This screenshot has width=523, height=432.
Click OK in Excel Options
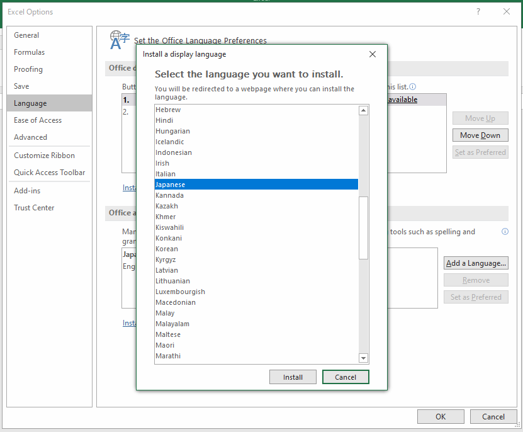click(x=441, y=417)
